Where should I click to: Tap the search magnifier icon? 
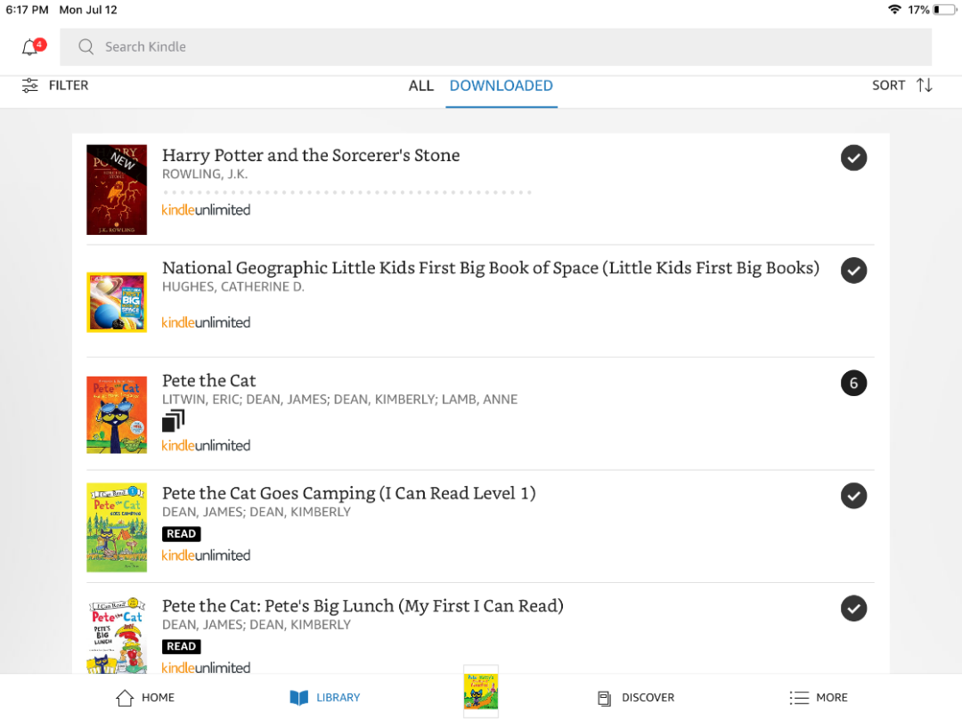coord(86,46)
